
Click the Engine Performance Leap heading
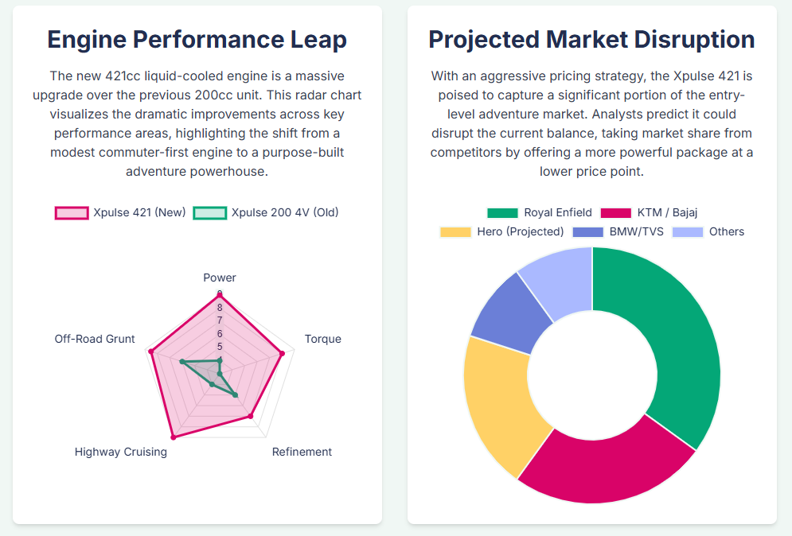pos(197,39)
